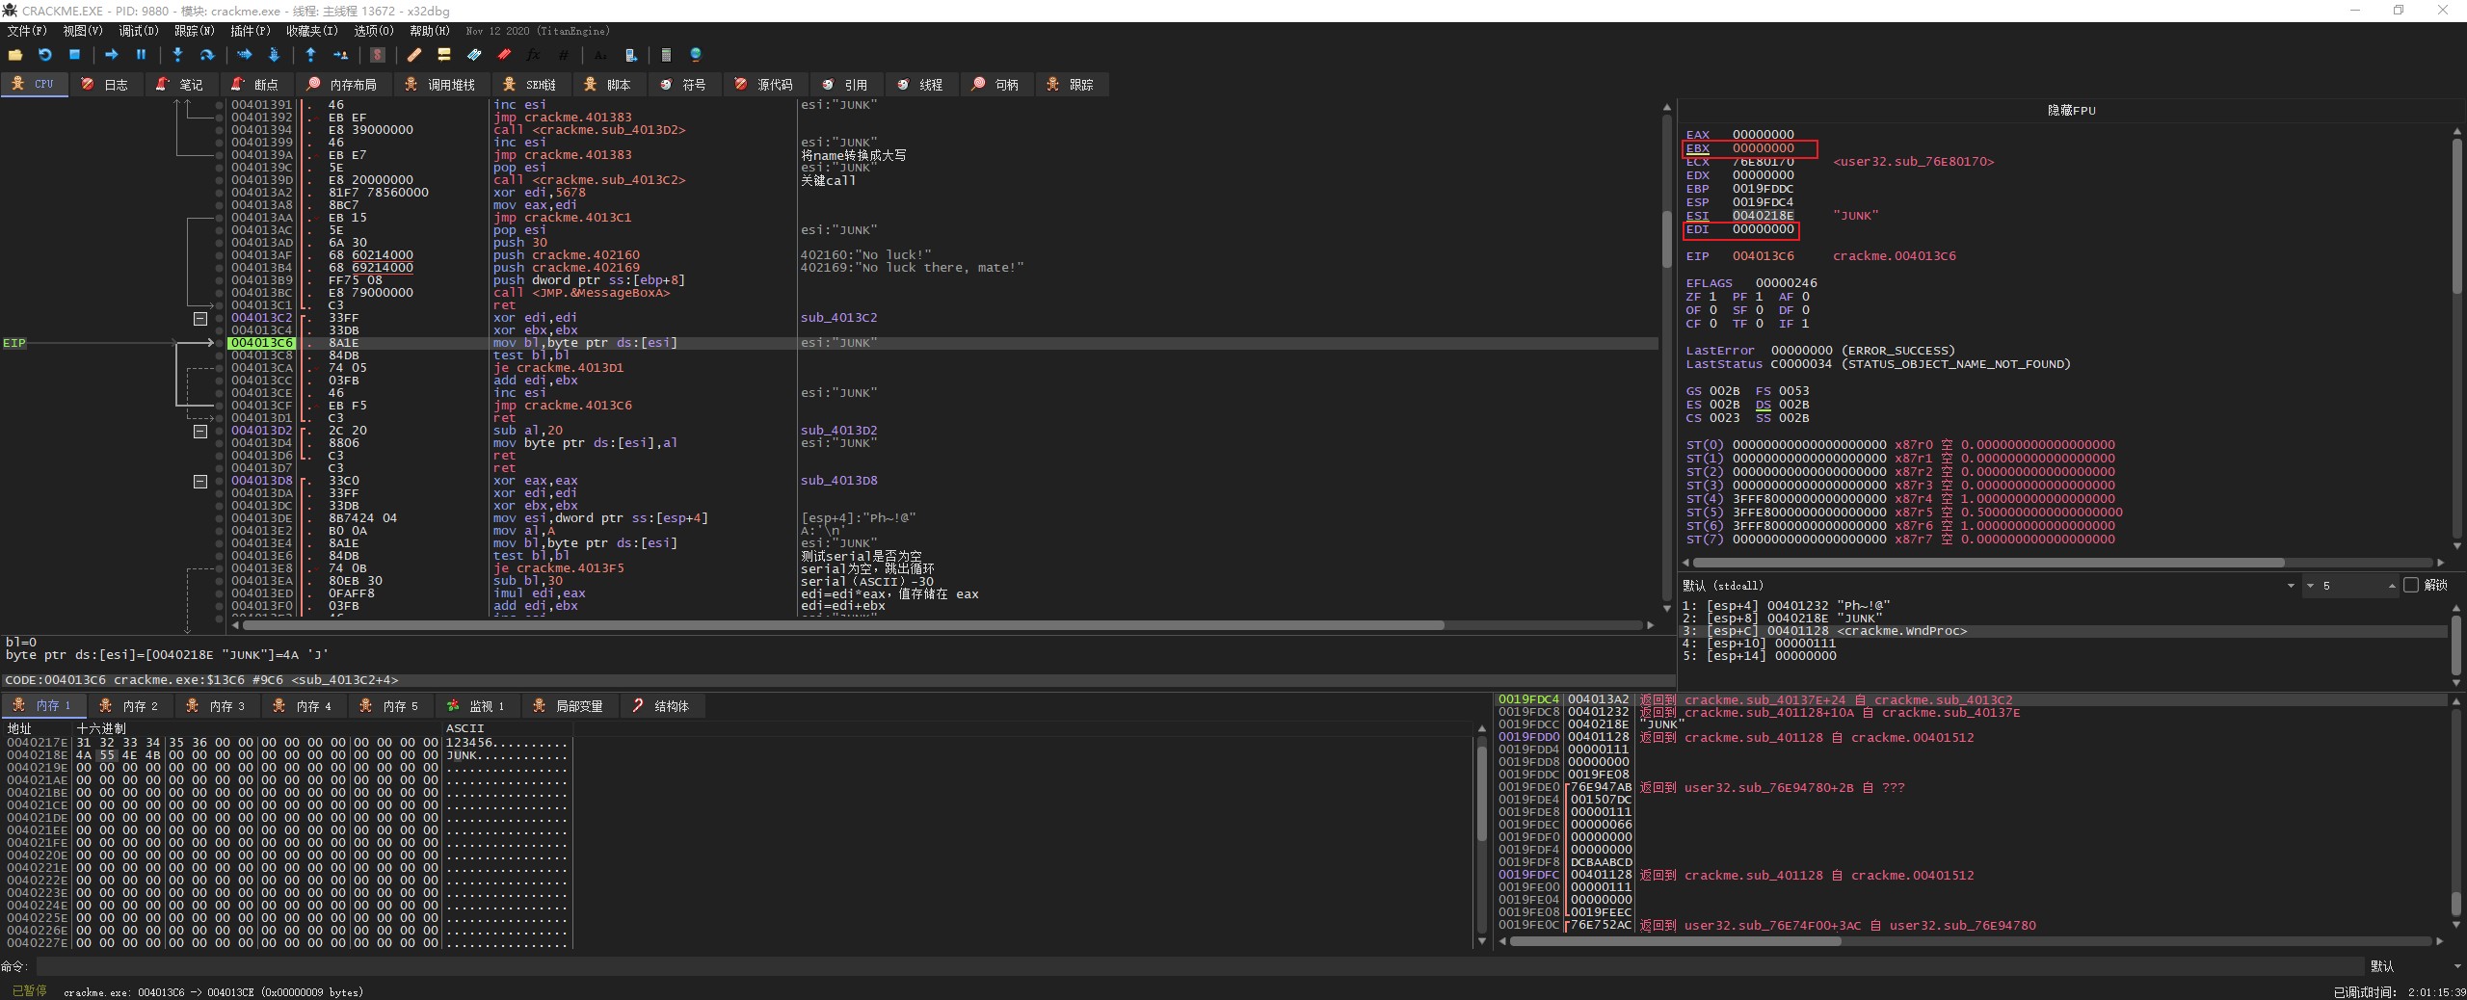This screenshot has height=1000, width=2467.
Task: Open the 默认 (stdcall) calling convention dropdown
Action: pos(2290,586)
